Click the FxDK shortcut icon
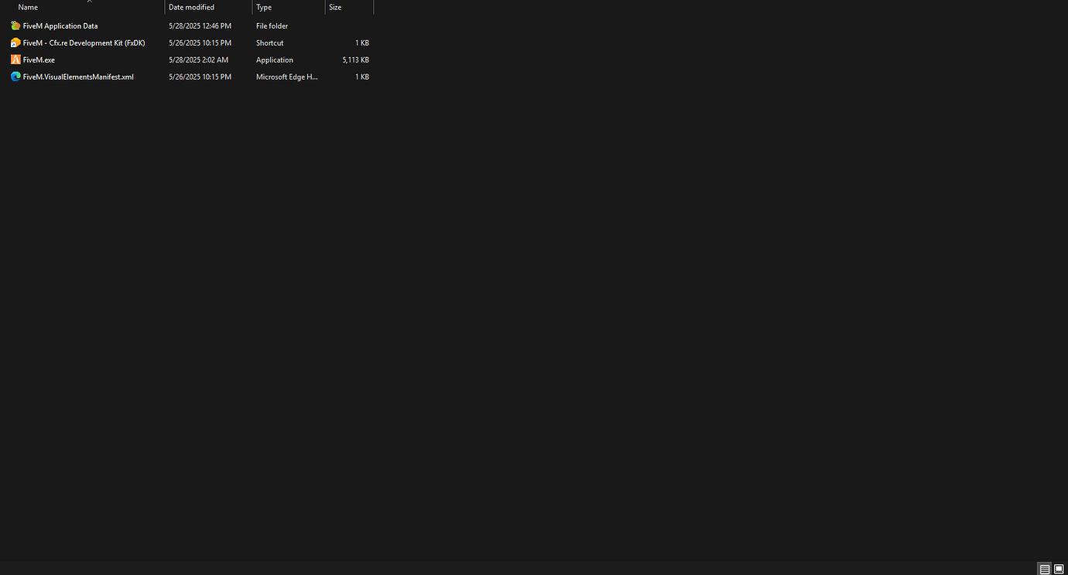 (x=15, y=43)
